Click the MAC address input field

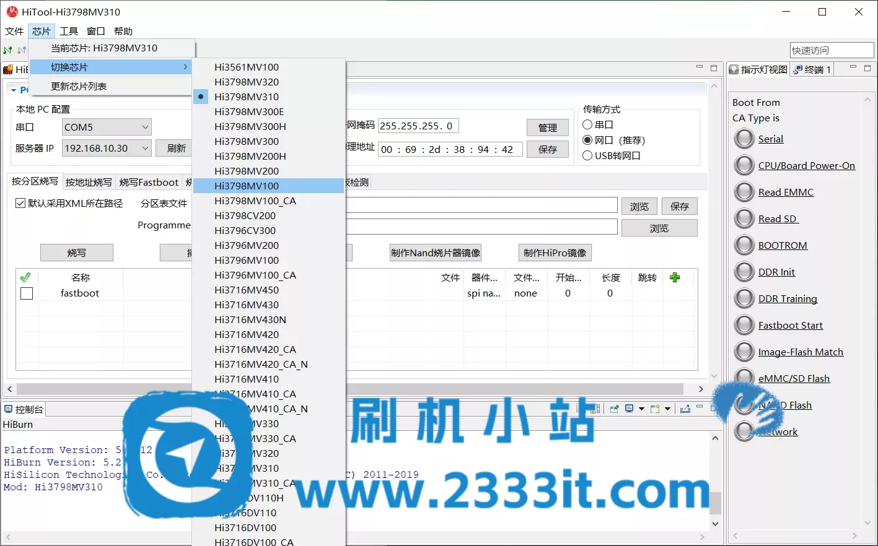coord(449,149)
